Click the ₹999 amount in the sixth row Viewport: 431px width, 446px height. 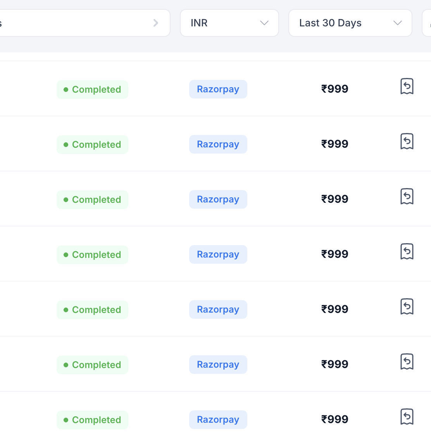(x=334, y=365)
